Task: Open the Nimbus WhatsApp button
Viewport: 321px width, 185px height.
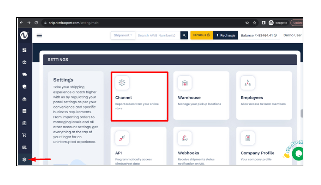Action: [201, 35]
